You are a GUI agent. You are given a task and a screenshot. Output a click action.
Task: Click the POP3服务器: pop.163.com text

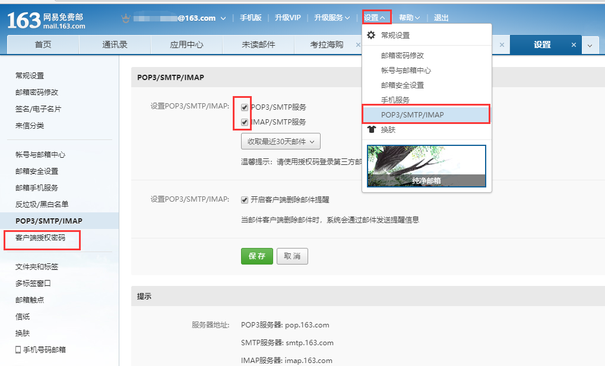[x=285, y=325]
